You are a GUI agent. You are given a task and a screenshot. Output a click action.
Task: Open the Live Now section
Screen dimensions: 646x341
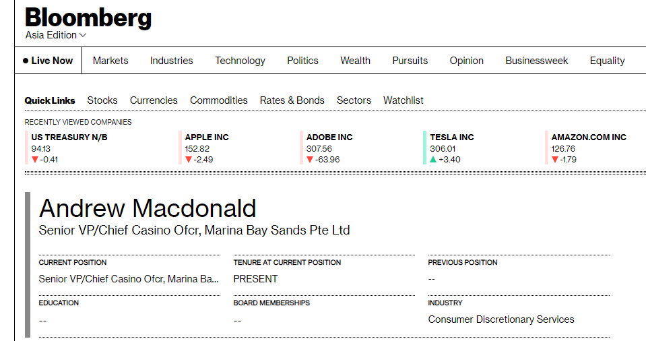click(x=49, y=61)
